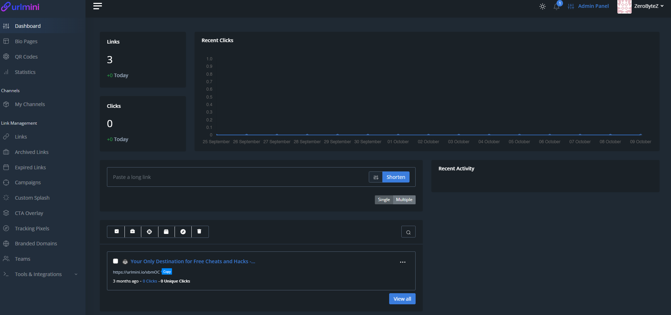Click the compass icon in links toolbar

point(183,232)
